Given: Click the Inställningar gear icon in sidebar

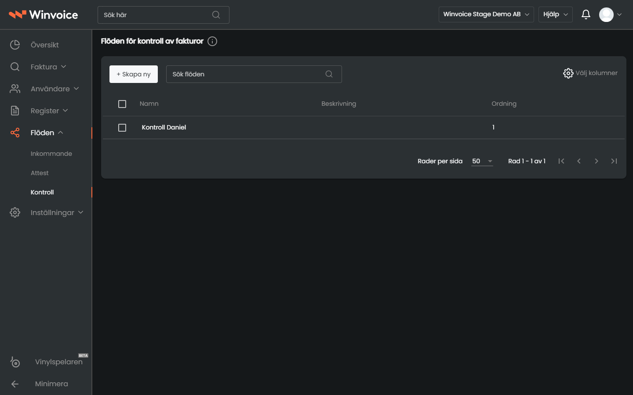Looking at the screenshot, I should 15,212.
